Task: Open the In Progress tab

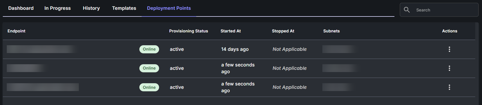Action: pos(57,8)
